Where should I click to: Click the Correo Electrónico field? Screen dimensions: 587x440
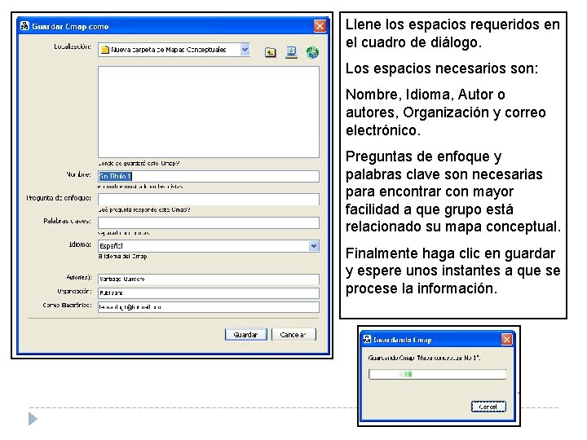pyautogui.click(x=209, y=307)
